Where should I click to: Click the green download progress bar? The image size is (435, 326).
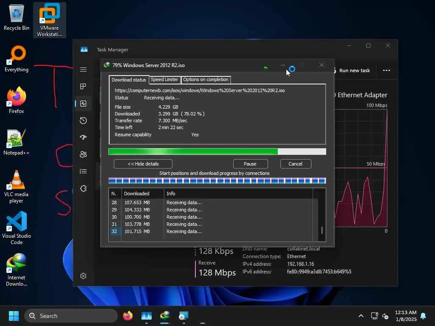tap(217, 152)
